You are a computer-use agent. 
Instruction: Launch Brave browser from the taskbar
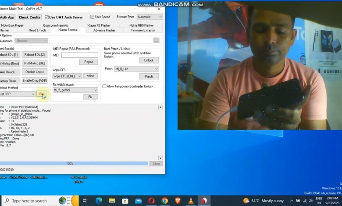tap(178, 201)
